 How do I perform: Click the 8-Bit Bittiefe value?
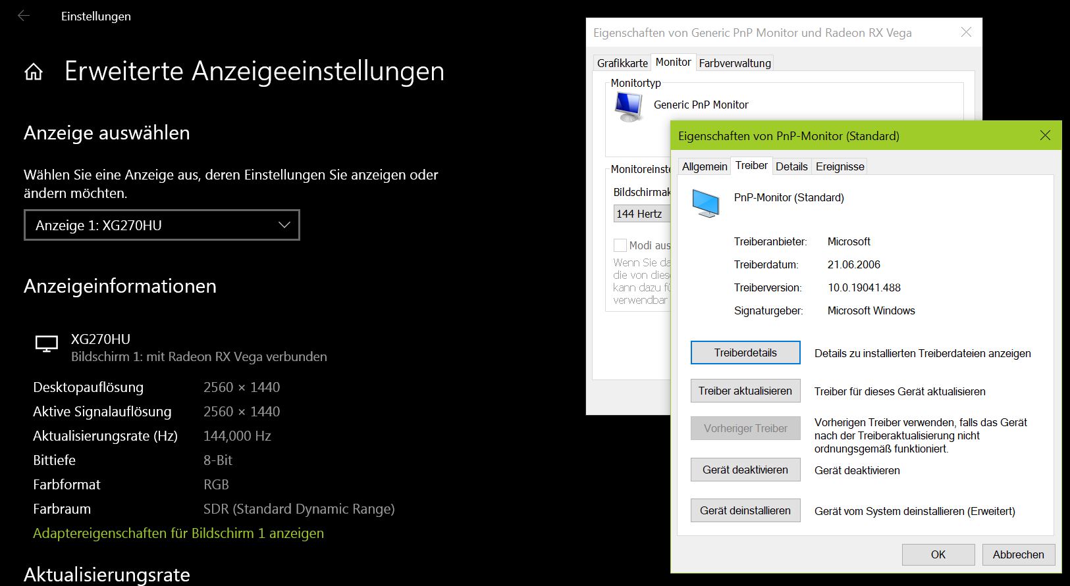pos(218,460)
